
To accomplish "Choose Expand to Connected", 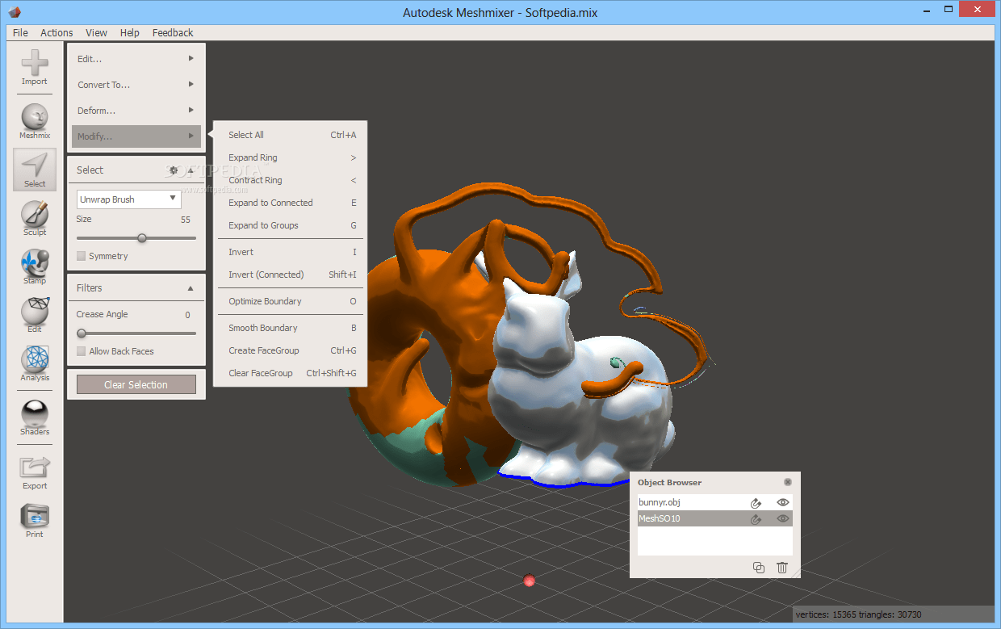I will pyautogui.click(x=291, y=203).
